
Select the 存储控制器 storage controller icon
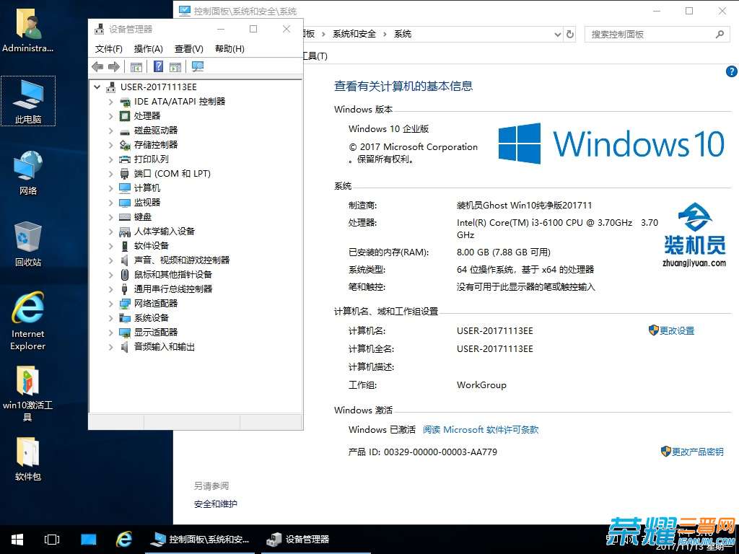[x=125, y=145]
